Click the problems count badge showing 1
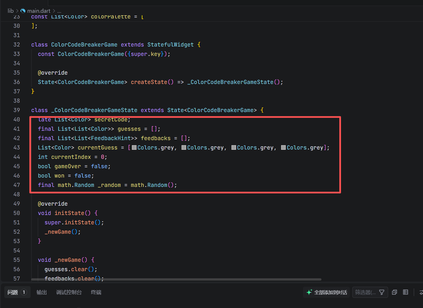Screen dimensions: 423x308 [x=24, y=292]
